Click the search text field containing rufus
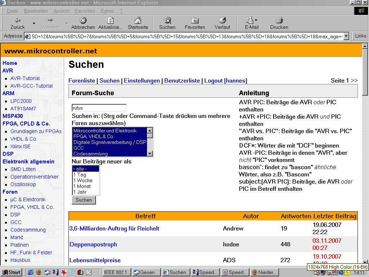Screen dimensions: 369x277 (x=99, y=108)
